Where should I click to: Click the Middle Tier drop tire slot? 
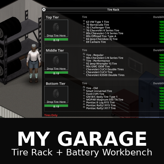(x=56, y=61)
